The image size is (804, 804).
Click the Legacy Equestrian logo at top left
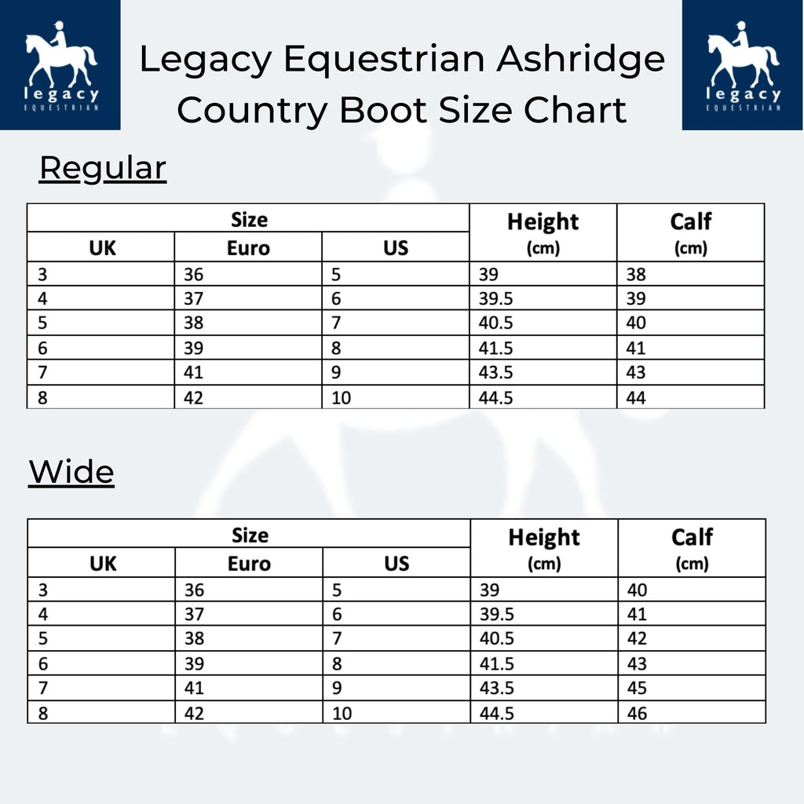[x=60, y=64]
